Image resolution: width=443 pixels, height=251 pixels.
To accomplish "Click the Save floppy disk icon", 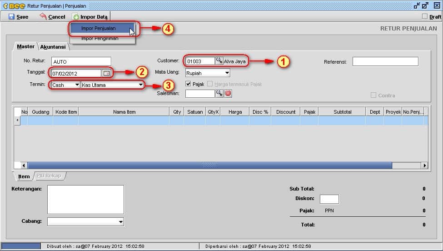I will 11,17.
